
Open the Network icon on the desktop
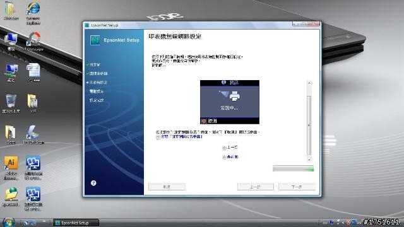click(x=11, y=73)
